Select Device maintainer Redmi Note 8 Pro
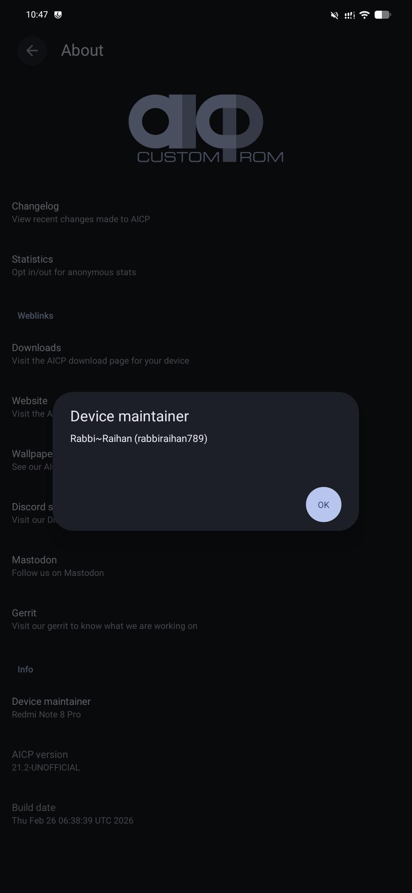This screenshot has width=412, height=893. [x=206, y=708]
